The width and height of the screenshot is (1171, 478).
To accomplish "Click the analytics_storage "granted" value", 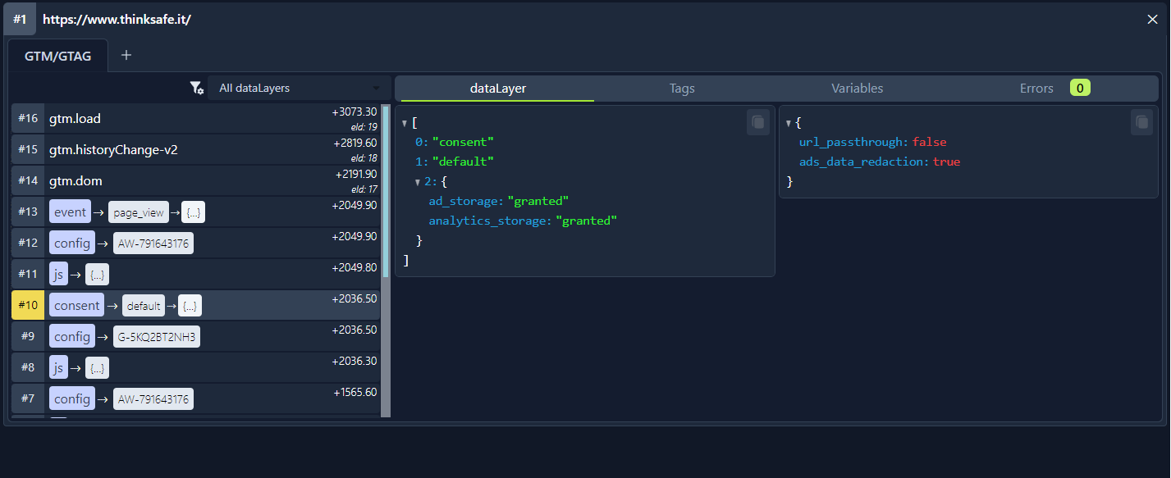I will click(x=586, y=221).
